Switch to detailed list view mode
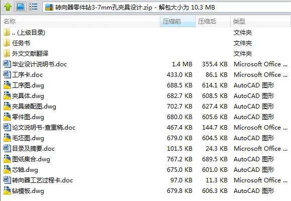The image size is (291, 201). 33,7
